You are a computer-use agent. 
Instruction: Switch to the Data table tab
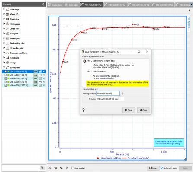click(71, 5)
